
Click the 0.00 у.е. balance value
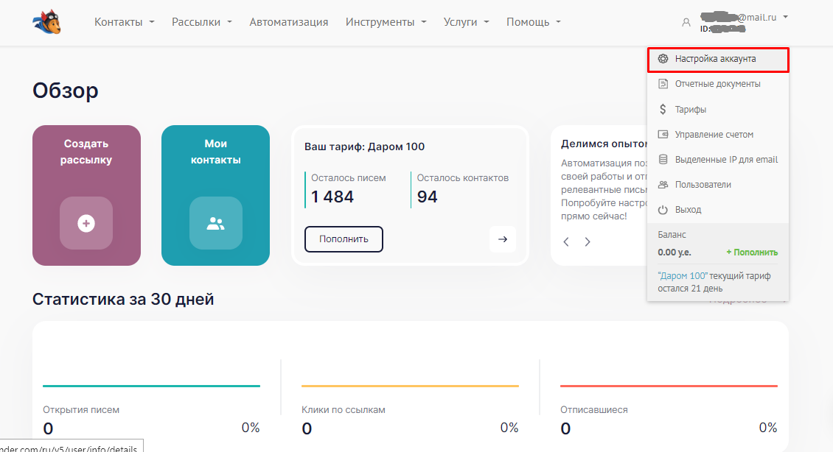tap(675, 253)
